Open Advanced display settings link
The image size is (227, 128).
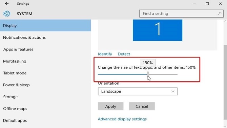[122, 119]
